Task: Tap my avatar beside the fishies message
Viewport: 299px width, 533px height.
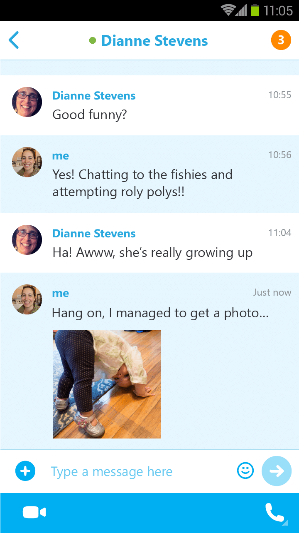Action: coord(27,162)
